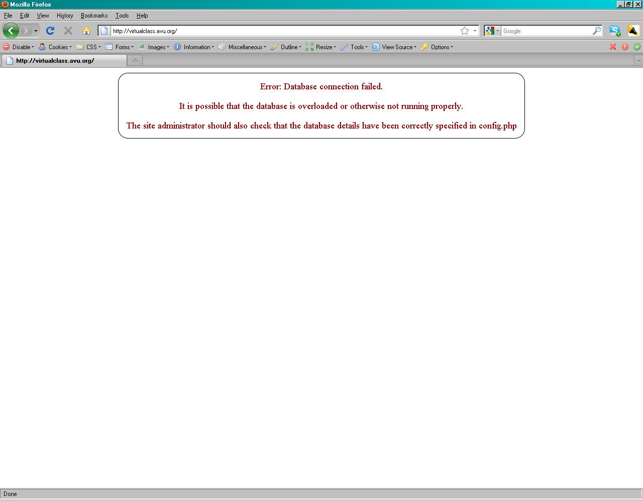Click the View Source page icon
Image resolution: width=643 pixels, height=501 pixels.
click(x=376, y=47)
